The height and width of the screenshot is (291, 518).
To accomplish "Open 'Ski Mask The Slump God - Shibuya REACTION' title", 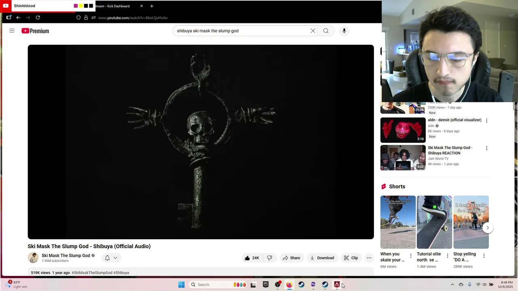I will coord(450,150).
